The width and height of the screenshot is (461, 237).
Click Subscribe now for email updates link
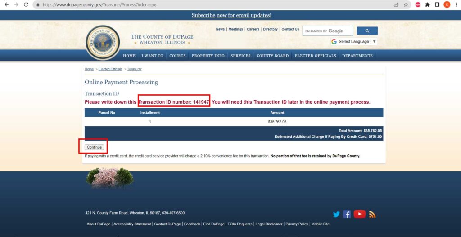click(231, 15)
